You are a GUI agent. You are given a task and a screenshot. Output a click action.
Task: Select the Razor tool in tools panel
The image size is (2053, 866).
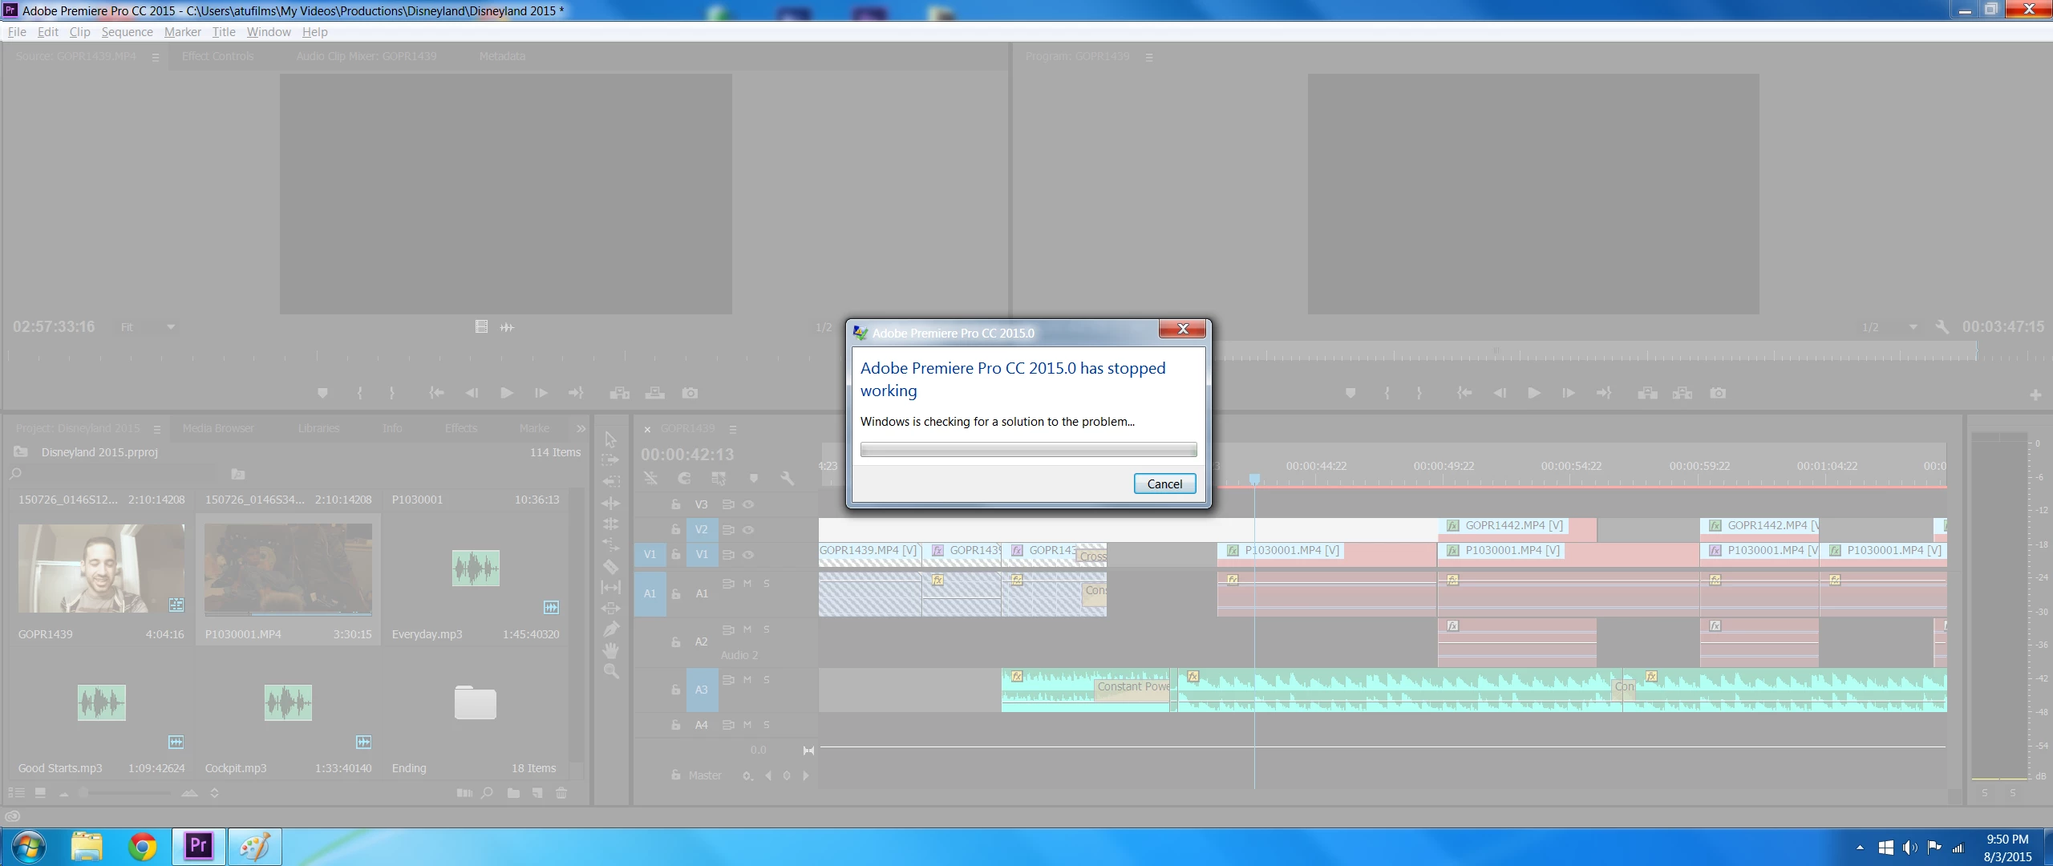(x=611, y=566)
